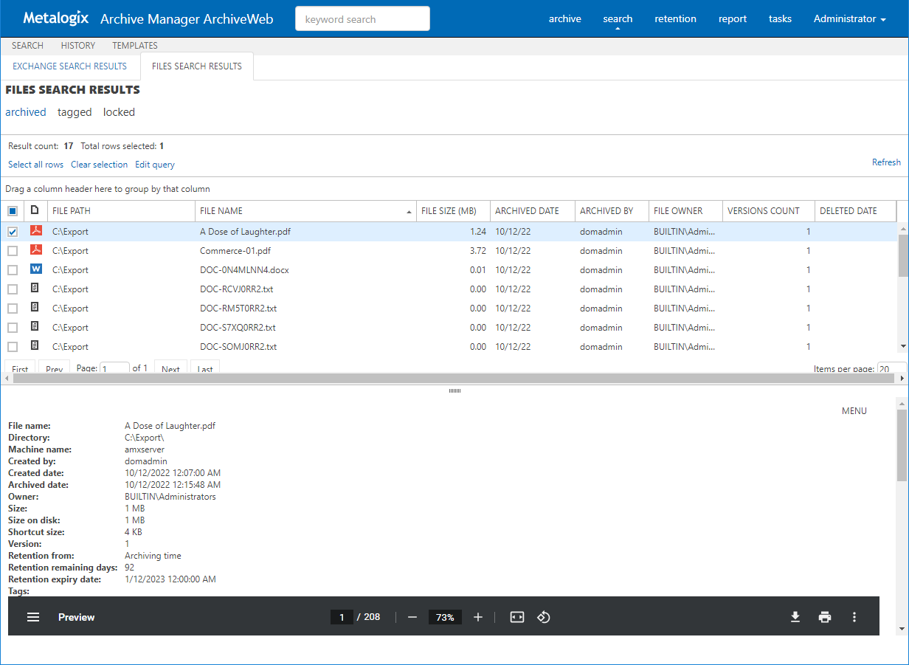
Task: Refresh the files search results
Action: click(885, 162)
